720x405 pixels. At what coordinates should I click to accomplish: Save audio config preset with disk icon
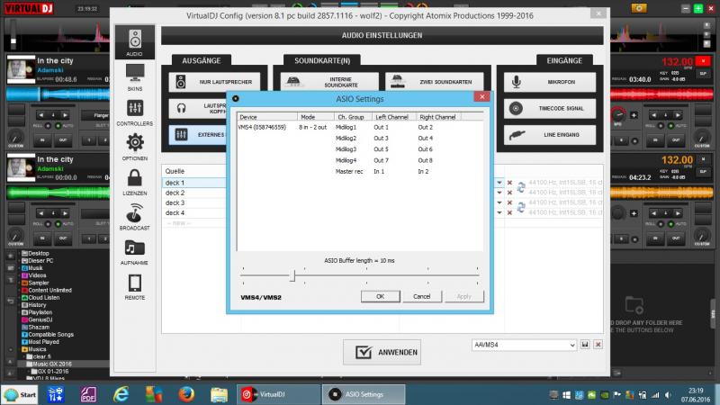click(585, 345)
